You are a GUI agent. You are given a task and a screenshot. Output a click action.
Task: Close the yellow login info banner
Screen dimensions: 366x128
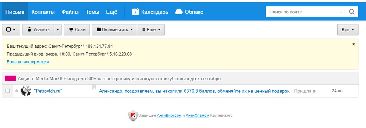353,44
